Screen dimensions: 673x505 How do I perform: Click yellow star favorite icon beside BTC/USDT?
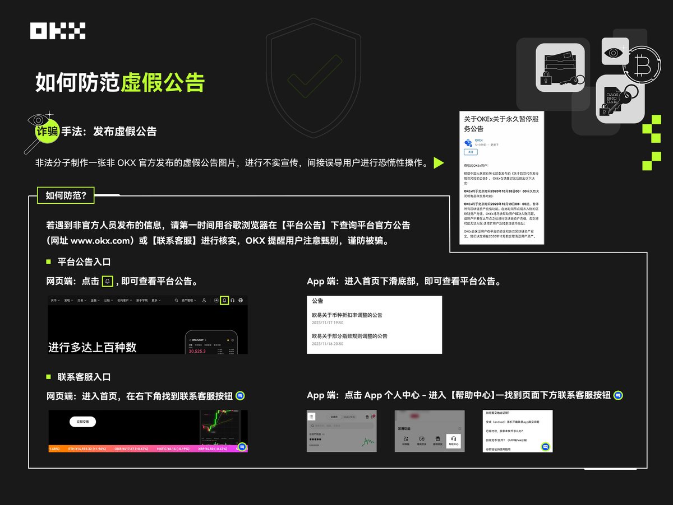point(228,340)
